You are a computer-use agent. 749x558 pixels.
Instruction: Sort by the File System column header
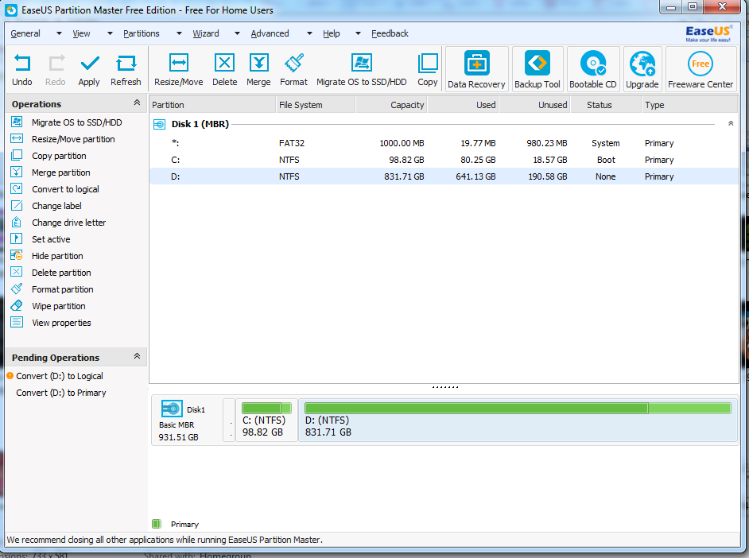(316, 105)
